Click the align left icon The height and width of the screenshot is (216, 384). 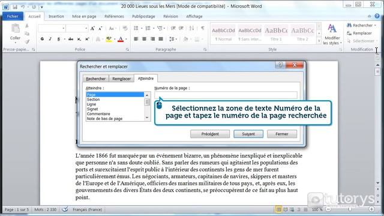[x=136, y=39]
